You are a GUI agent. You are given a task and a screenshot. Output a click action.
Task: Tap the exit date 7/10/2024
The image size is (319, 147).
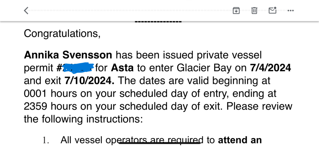tap(89, 81)
